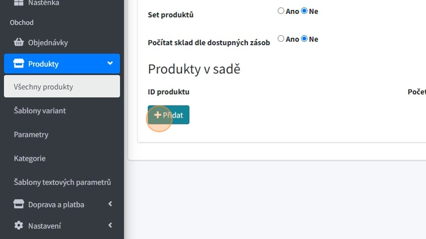Navigate to Kategorie
The width and height of the screenshot is (426, 239).
(30, 158)
